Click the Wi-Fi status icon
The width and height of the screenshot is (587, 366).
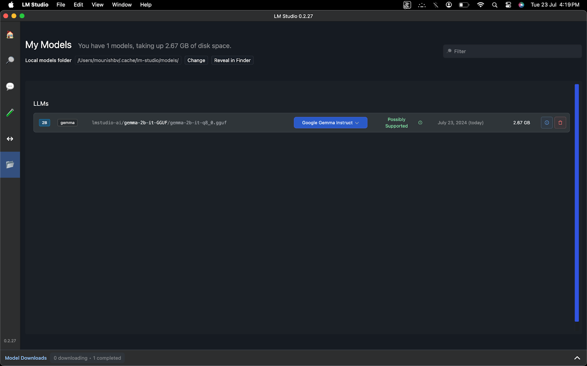481,5
